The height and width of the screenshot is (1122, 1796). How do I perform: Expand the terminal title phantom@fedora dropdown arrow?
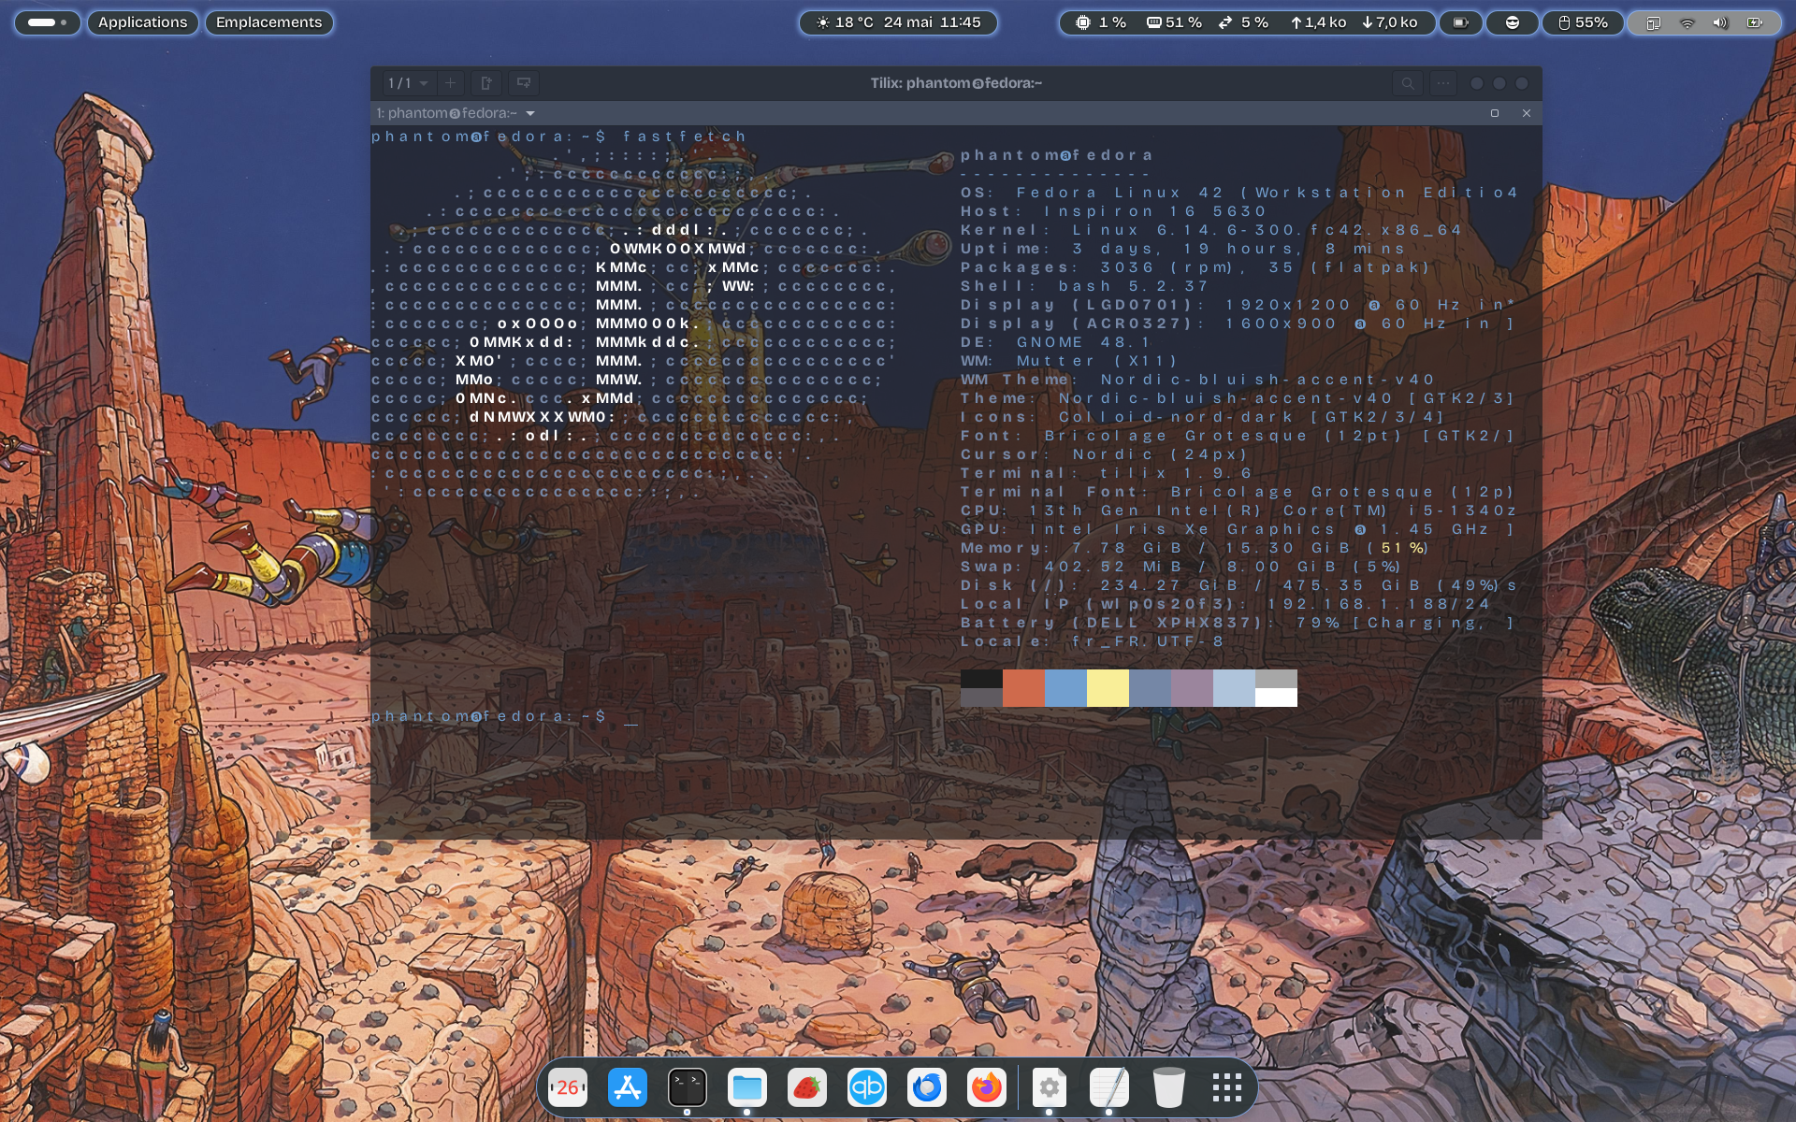click(x=530, y=113)
